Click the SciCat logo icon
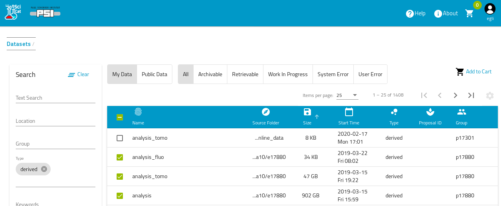501x206 pixels. click(13, 13)
